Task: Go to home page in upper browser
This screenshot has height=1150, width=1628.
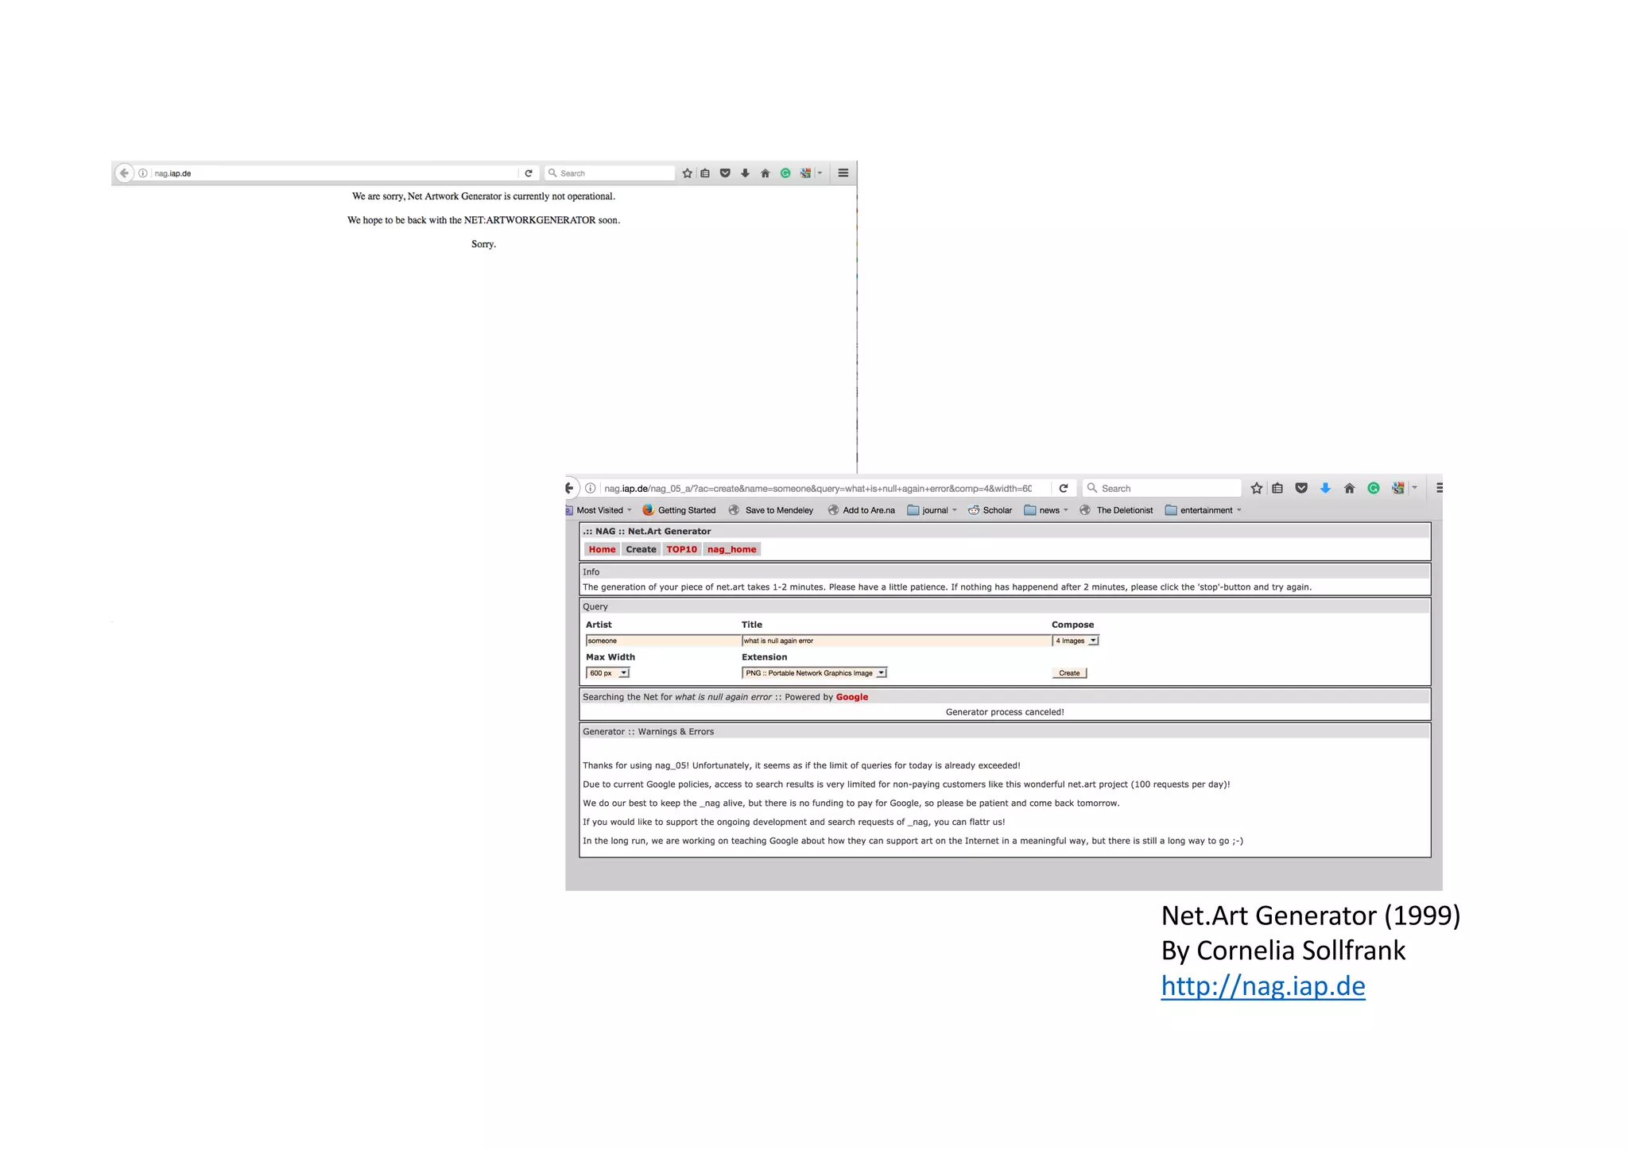Action: (766, 173)
